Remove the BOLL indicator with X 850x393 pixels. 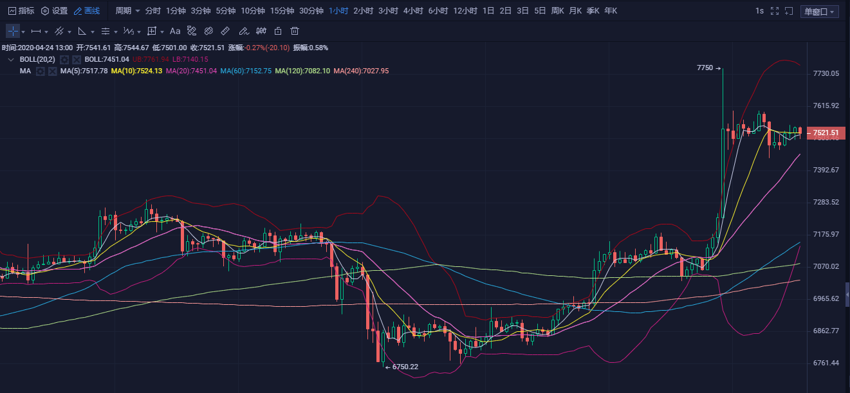(77, 59)
